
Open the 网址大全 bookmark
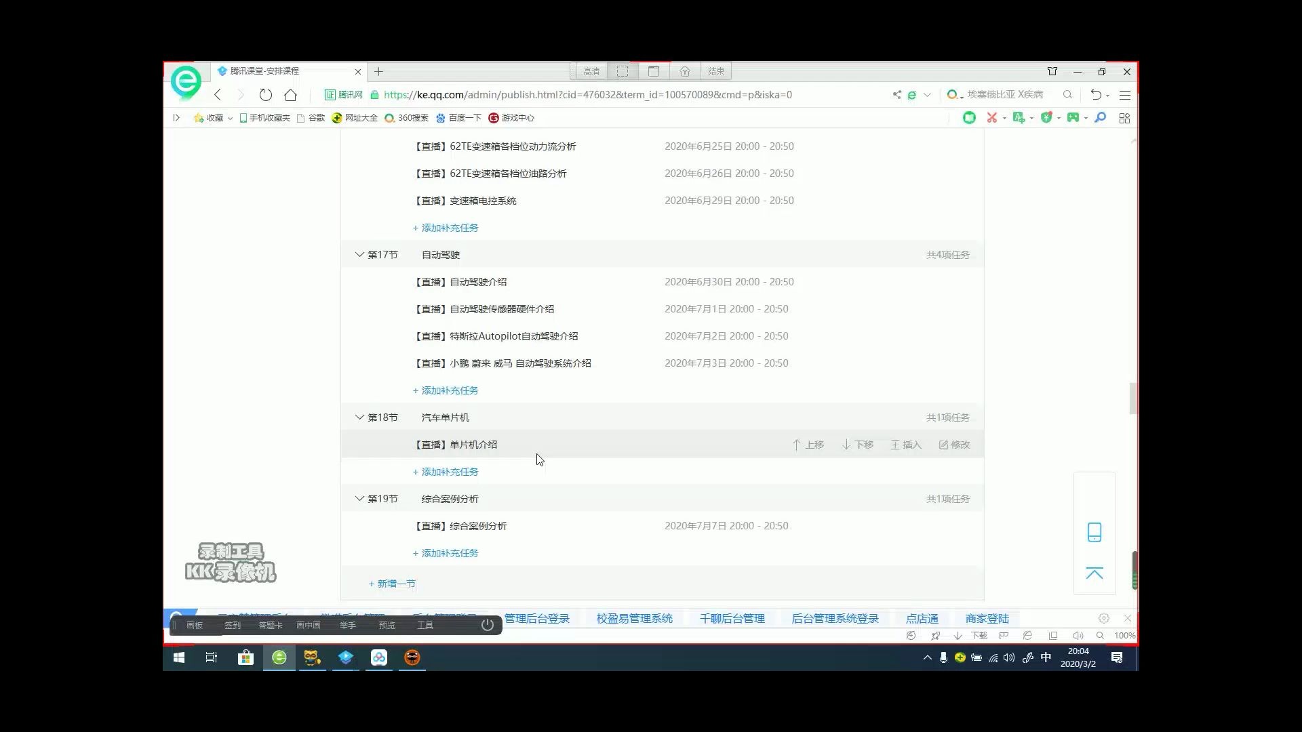coord(355,118)
